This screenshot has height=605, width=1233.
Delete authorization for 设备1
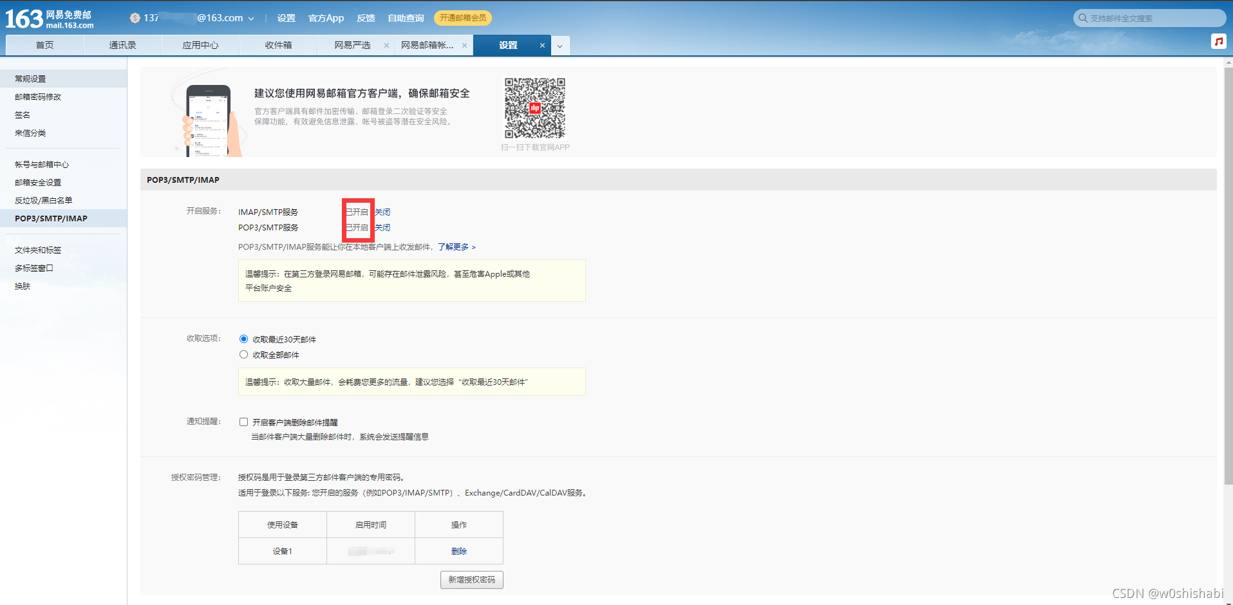[x=459, y=552]
